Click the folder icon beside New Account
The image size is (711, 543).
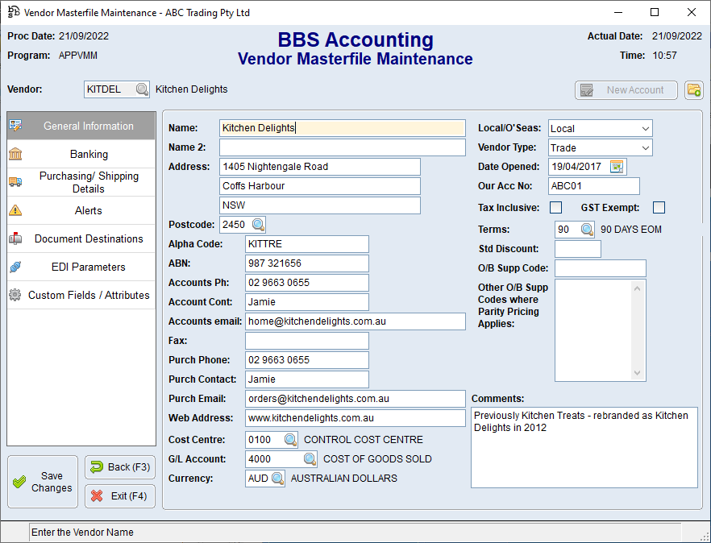(693, 90)
